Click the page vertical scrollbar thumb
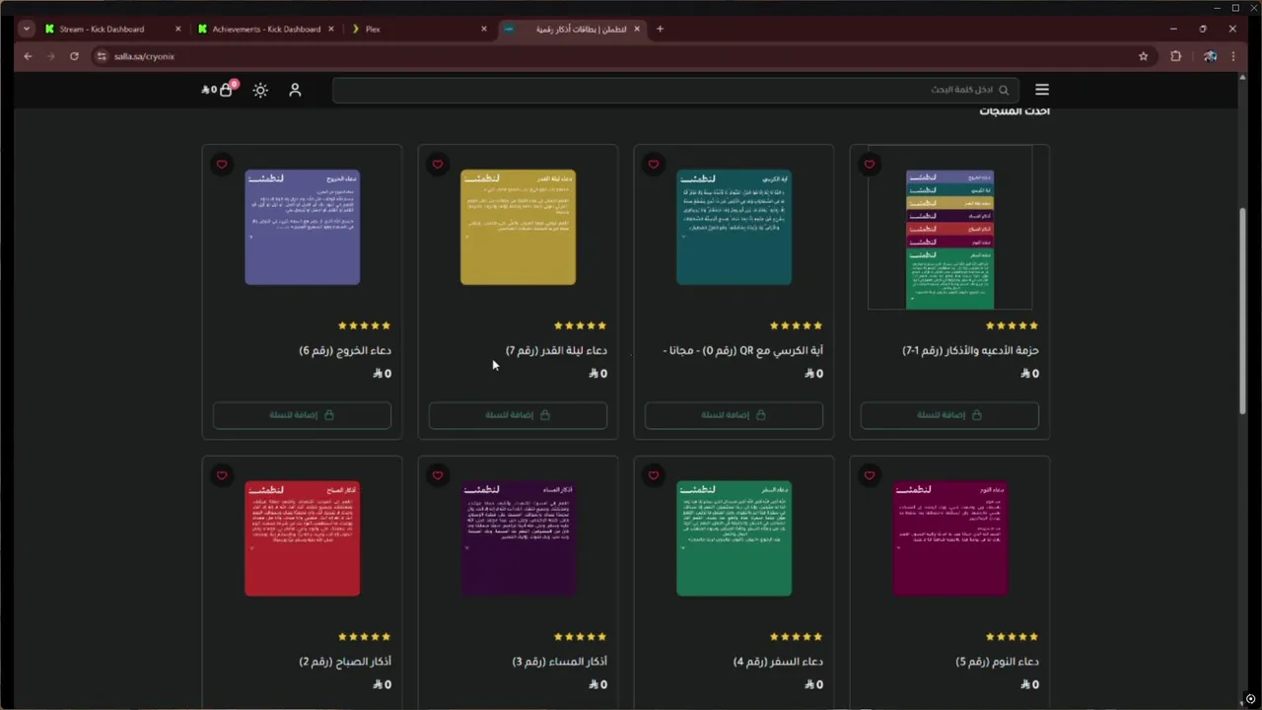This screenshot has width=1262, height=710. pyautogui.click(x=1242, y=311)
